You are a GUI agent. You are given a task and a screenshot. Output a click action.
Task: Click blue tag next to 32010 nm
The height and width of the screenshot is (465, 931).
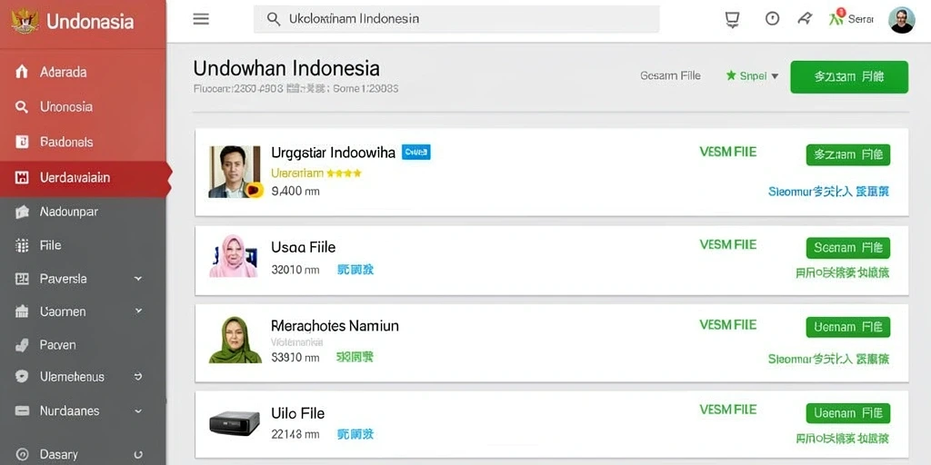pos(355,270)
